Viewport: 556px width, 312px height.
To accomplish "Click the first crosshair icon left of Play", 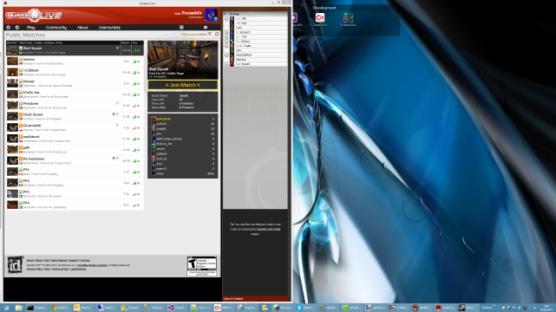I will (8, 27).
